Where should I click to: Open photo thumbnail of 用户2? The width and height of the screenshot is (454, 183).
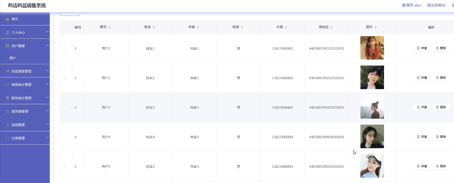(372, 77)
